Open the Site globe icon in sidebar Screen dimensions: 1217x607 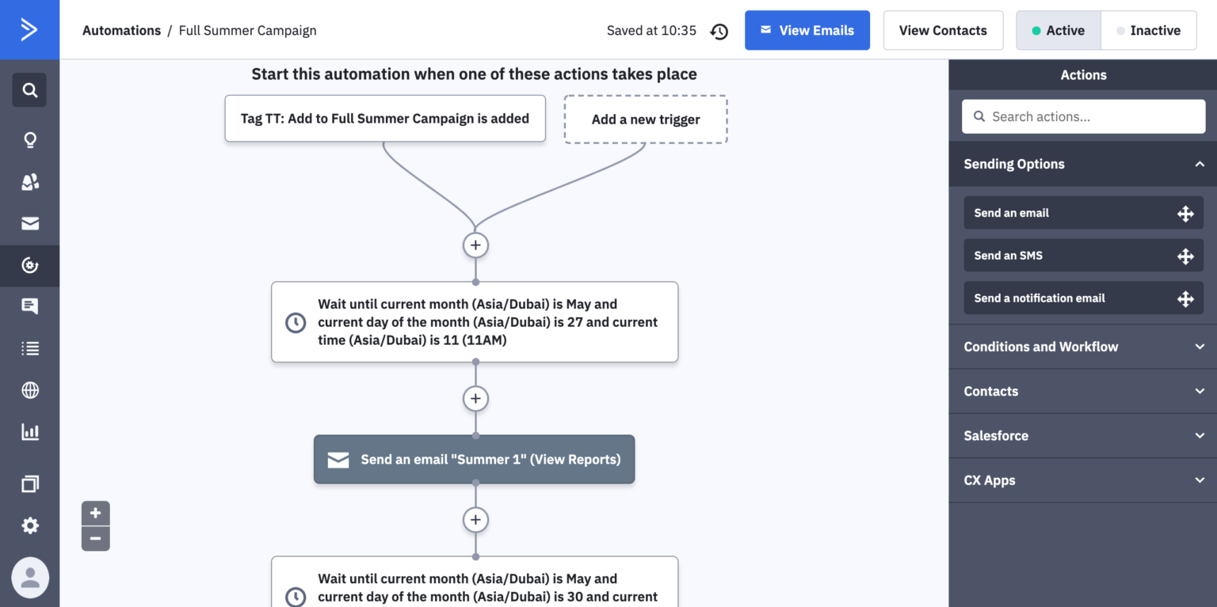pos(29,390)
